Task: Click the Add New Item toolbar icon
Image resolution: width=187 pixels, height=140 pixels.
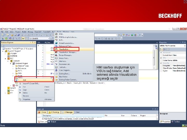Action: point(8,35)
